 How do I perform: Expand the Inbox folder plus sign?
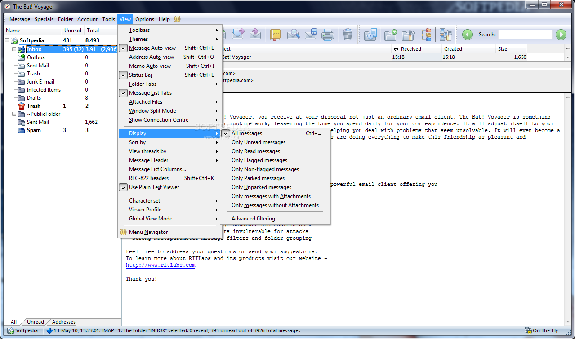14,49
